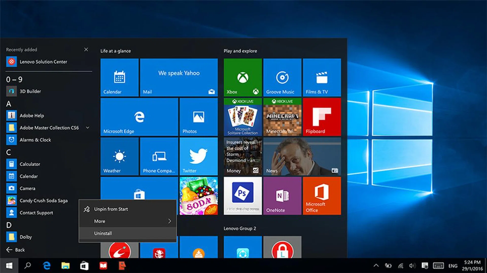Show hidden system tray icons
Screen dimensions: 487x273
click(x=376, y=266)
